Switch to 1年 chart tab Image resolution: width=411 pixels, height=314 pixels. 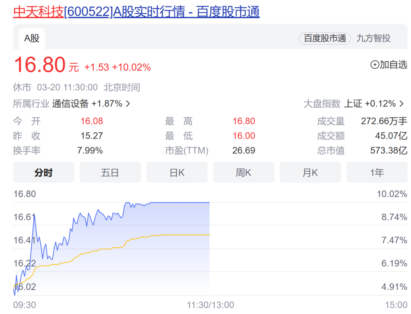click(x=377, y=172)
